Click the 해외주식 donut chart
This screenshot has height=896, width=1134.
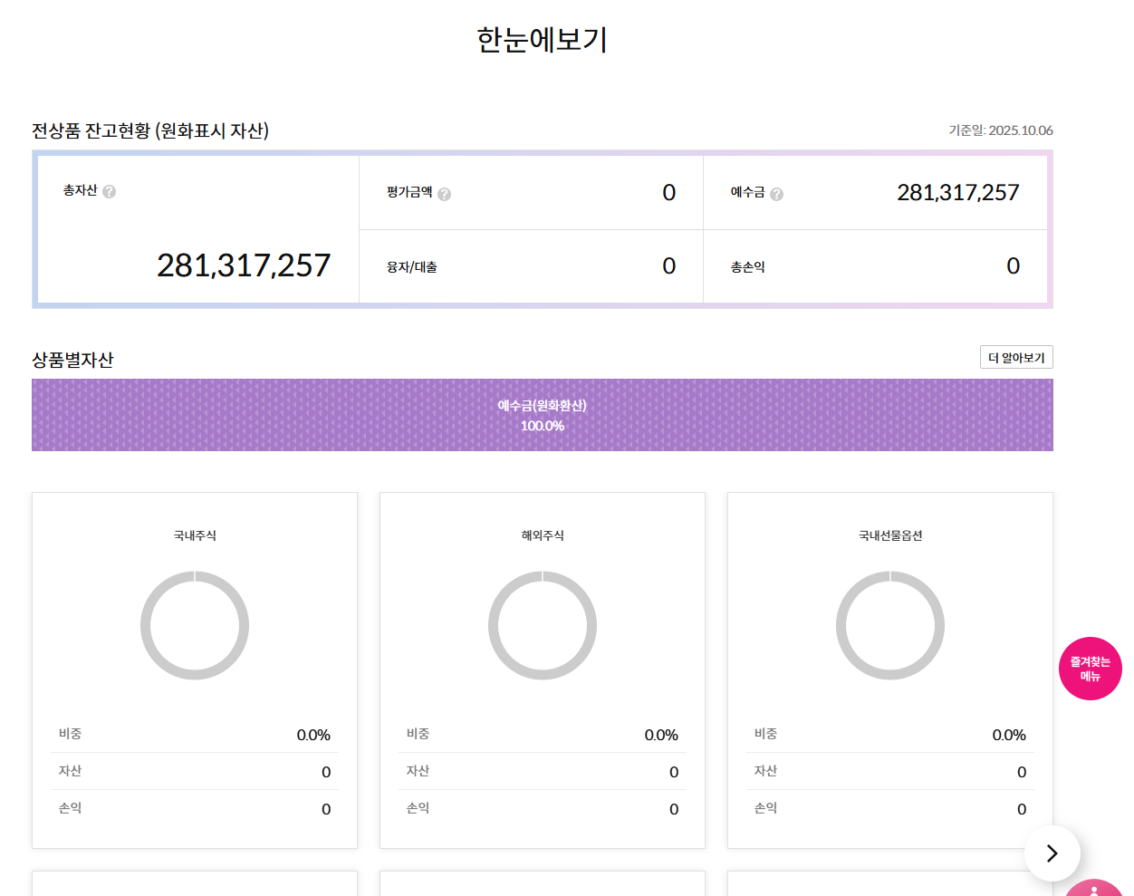[x=542, y=625]
